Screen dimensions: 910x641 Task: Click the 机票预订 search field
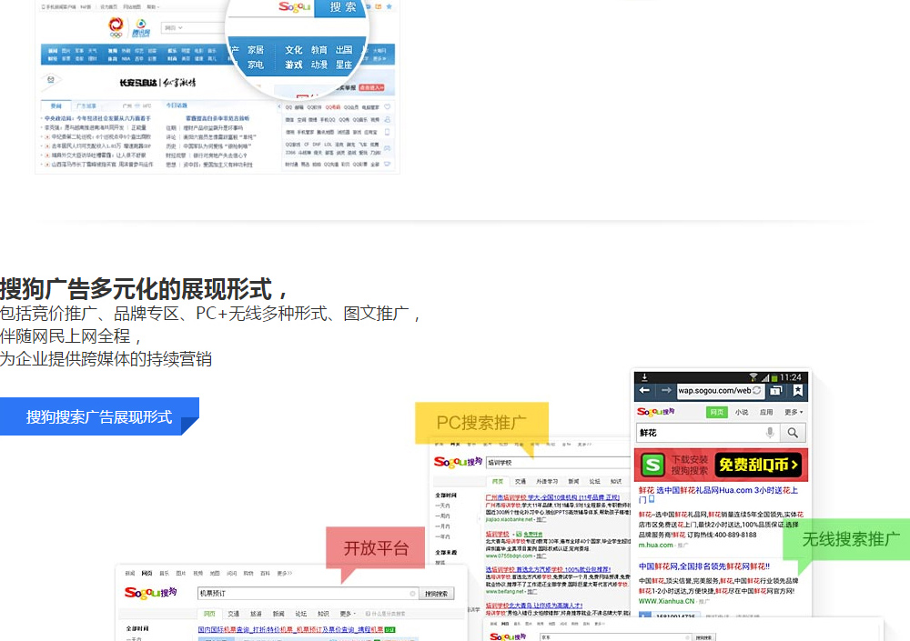(307, 594)
